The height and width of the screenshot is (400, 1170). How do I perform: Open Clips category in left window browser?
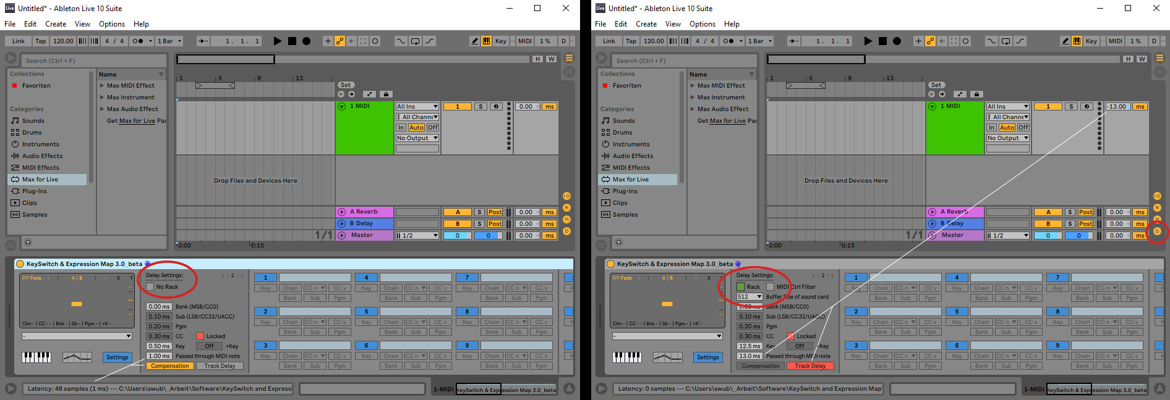click(30, 203)
